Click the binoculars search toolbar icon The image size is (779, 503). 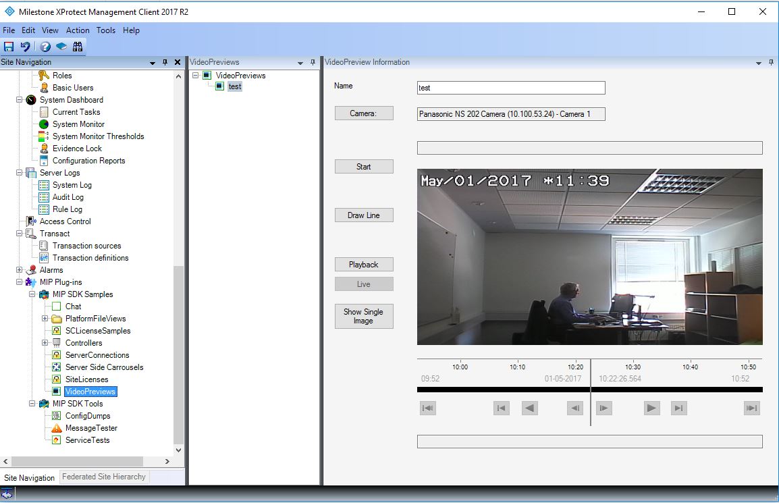pyautogui.click(x=78, y=47)
